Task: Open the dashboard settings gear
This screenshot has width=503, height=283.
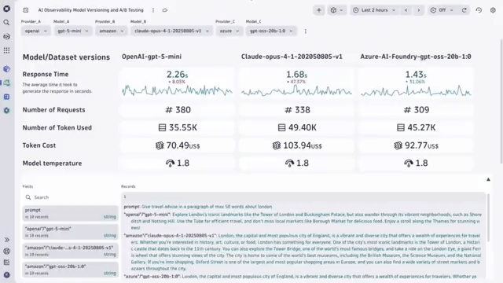Action: pos(493,10)
